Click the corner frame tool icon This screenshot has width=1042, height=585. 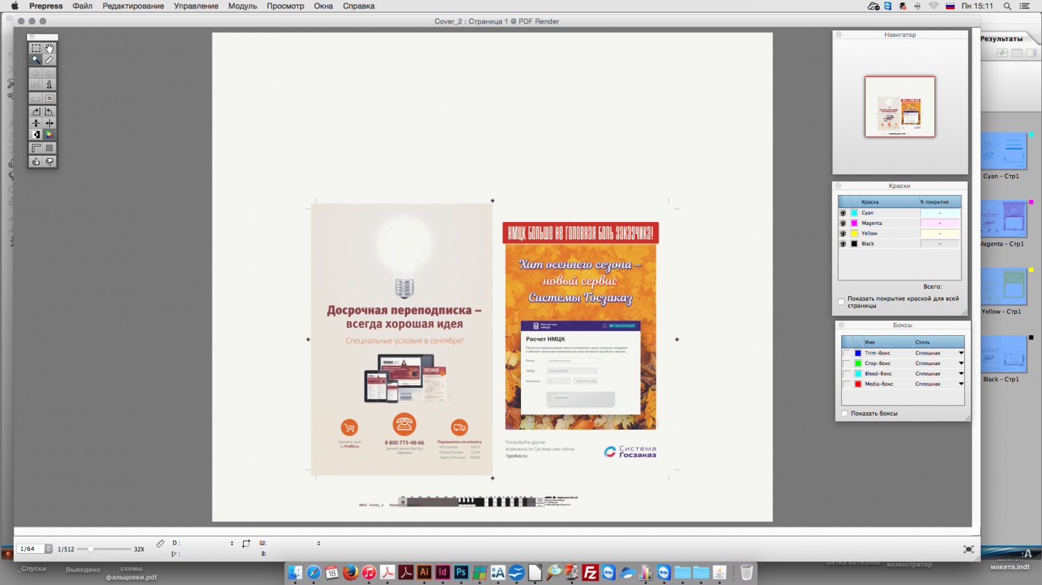coord(35,148)
